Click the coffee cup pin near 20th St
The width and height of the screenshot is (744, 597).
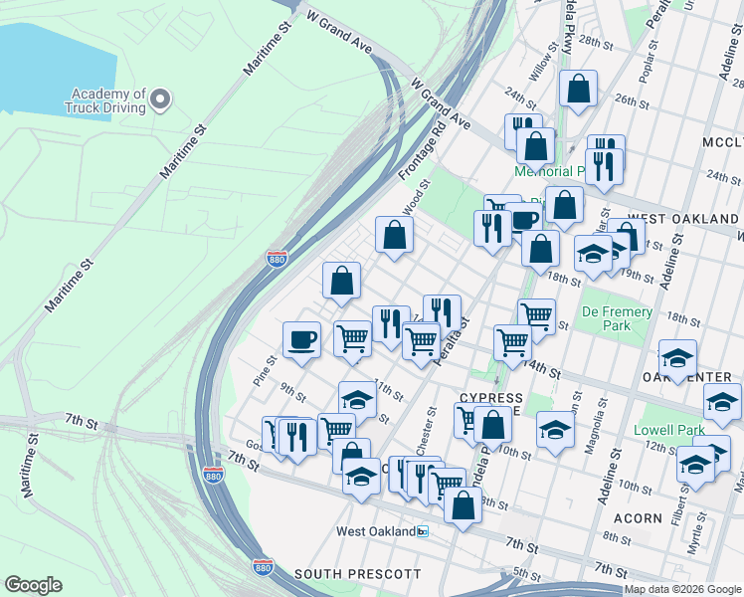[x=527, y=221]
